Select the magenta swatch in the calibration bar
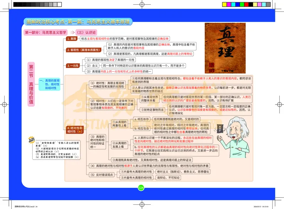284x209 pixels. pyautogui.click(x=229, y=5)
